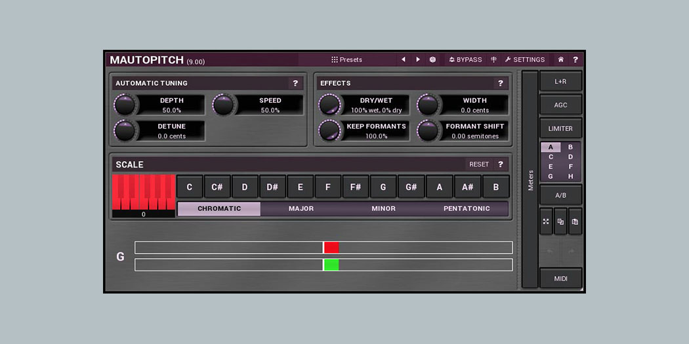Click the random preset dice icon
689x344 pixels.
point(433,60)
